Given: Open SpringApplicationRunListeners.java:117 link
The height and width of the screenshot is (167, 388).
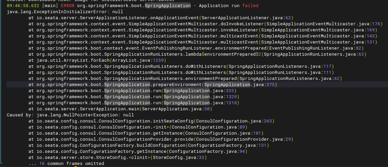Looking at the screenshot, I should [280, 66].
